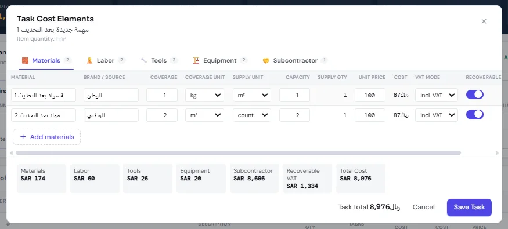This screenshot has height=229, width=508.
Task: Click the Subcontractor SAR 8,696 summary card
Action: click(254, 179)
